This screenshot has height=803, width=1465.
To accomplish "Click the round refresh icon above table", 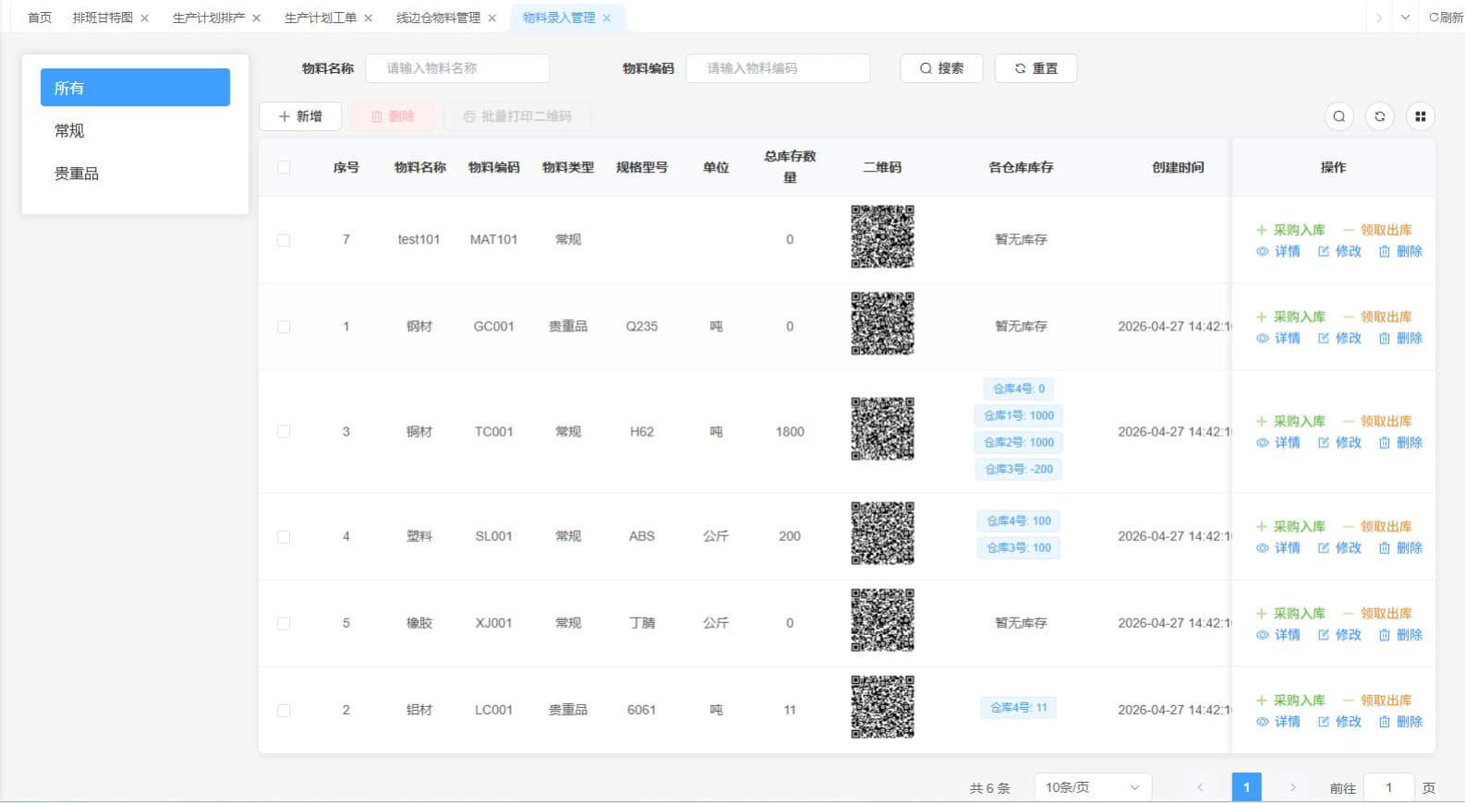I will (1379, 116).
